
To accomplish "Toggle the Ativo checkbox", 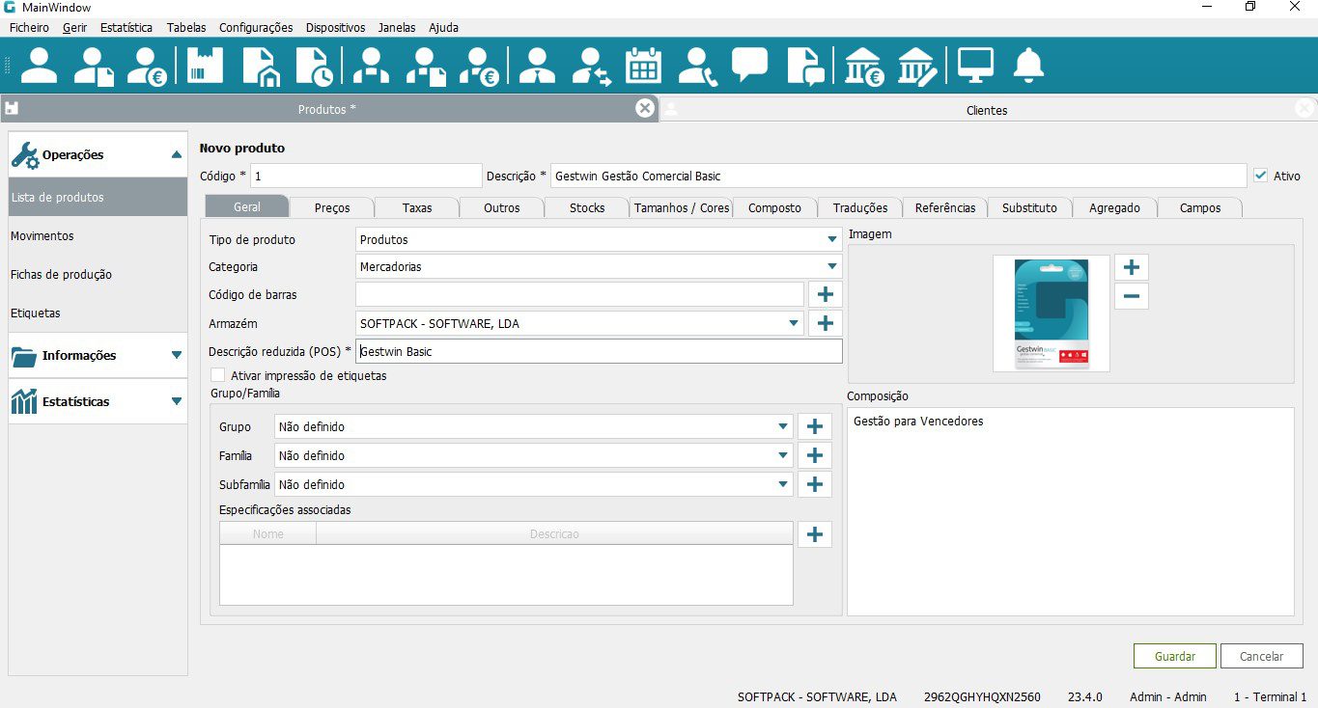I will [1260, 176].
